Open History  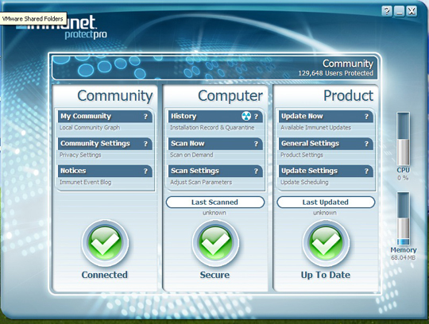pos(215,117)
